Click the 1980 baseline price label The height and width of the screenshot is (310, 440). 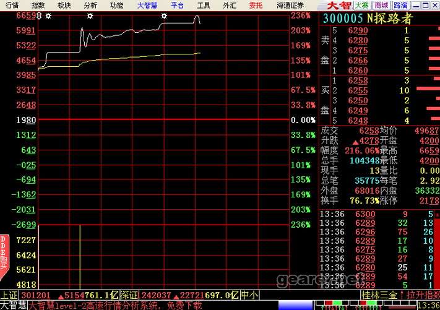(26, 120)
